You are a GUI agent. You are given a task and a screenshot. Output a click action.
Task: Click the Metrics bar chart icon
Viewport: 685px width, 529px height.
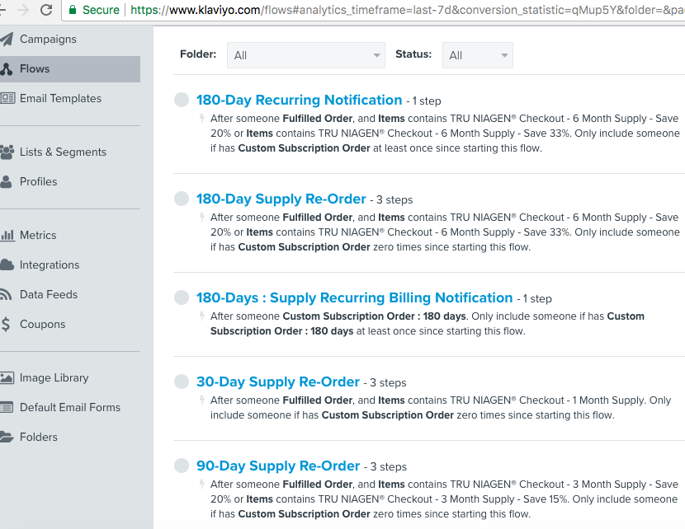tap(7, 235)
